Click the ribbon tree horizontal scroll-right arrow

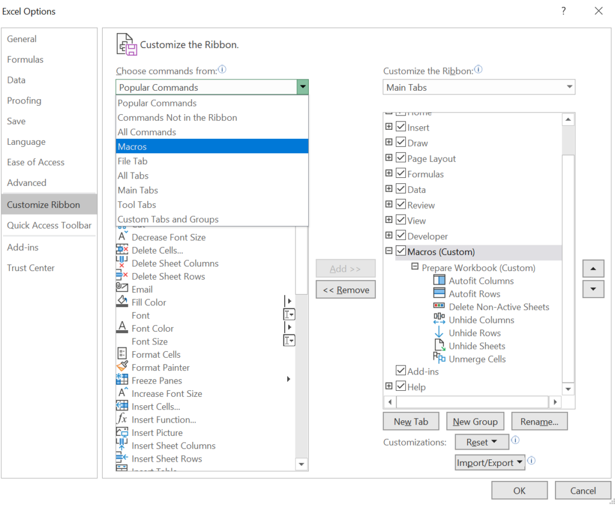pos(555,402)
